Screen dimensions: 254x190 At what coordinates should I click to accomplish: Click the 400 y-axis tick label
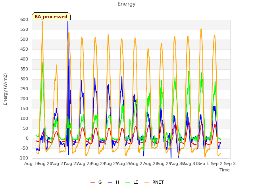24,59
